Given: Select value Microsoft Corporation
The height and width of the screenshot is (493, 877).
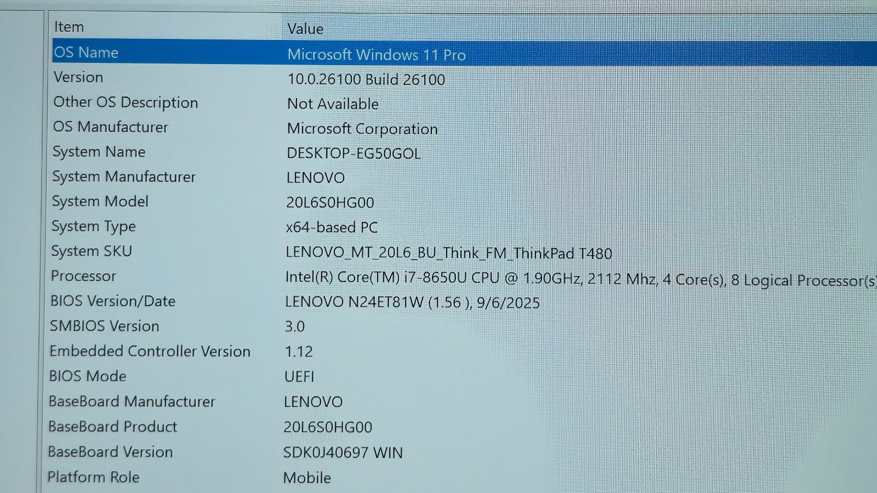Looking at the screenshot, I should coord(362,129).
